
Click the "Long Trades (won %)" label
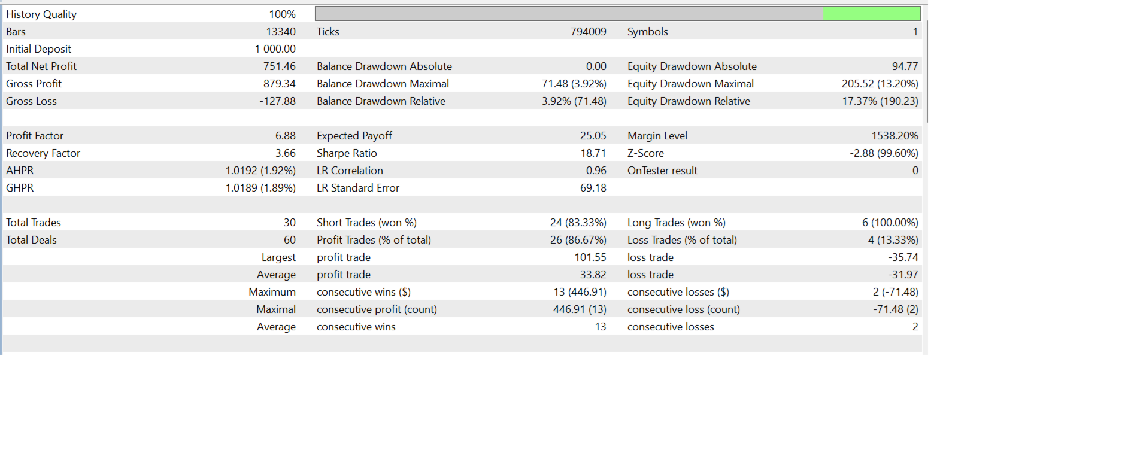point(677,223)
